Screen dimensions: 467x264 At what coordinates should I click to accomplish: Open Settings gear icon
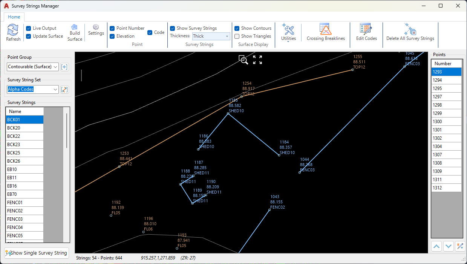(x=96, y=27)
